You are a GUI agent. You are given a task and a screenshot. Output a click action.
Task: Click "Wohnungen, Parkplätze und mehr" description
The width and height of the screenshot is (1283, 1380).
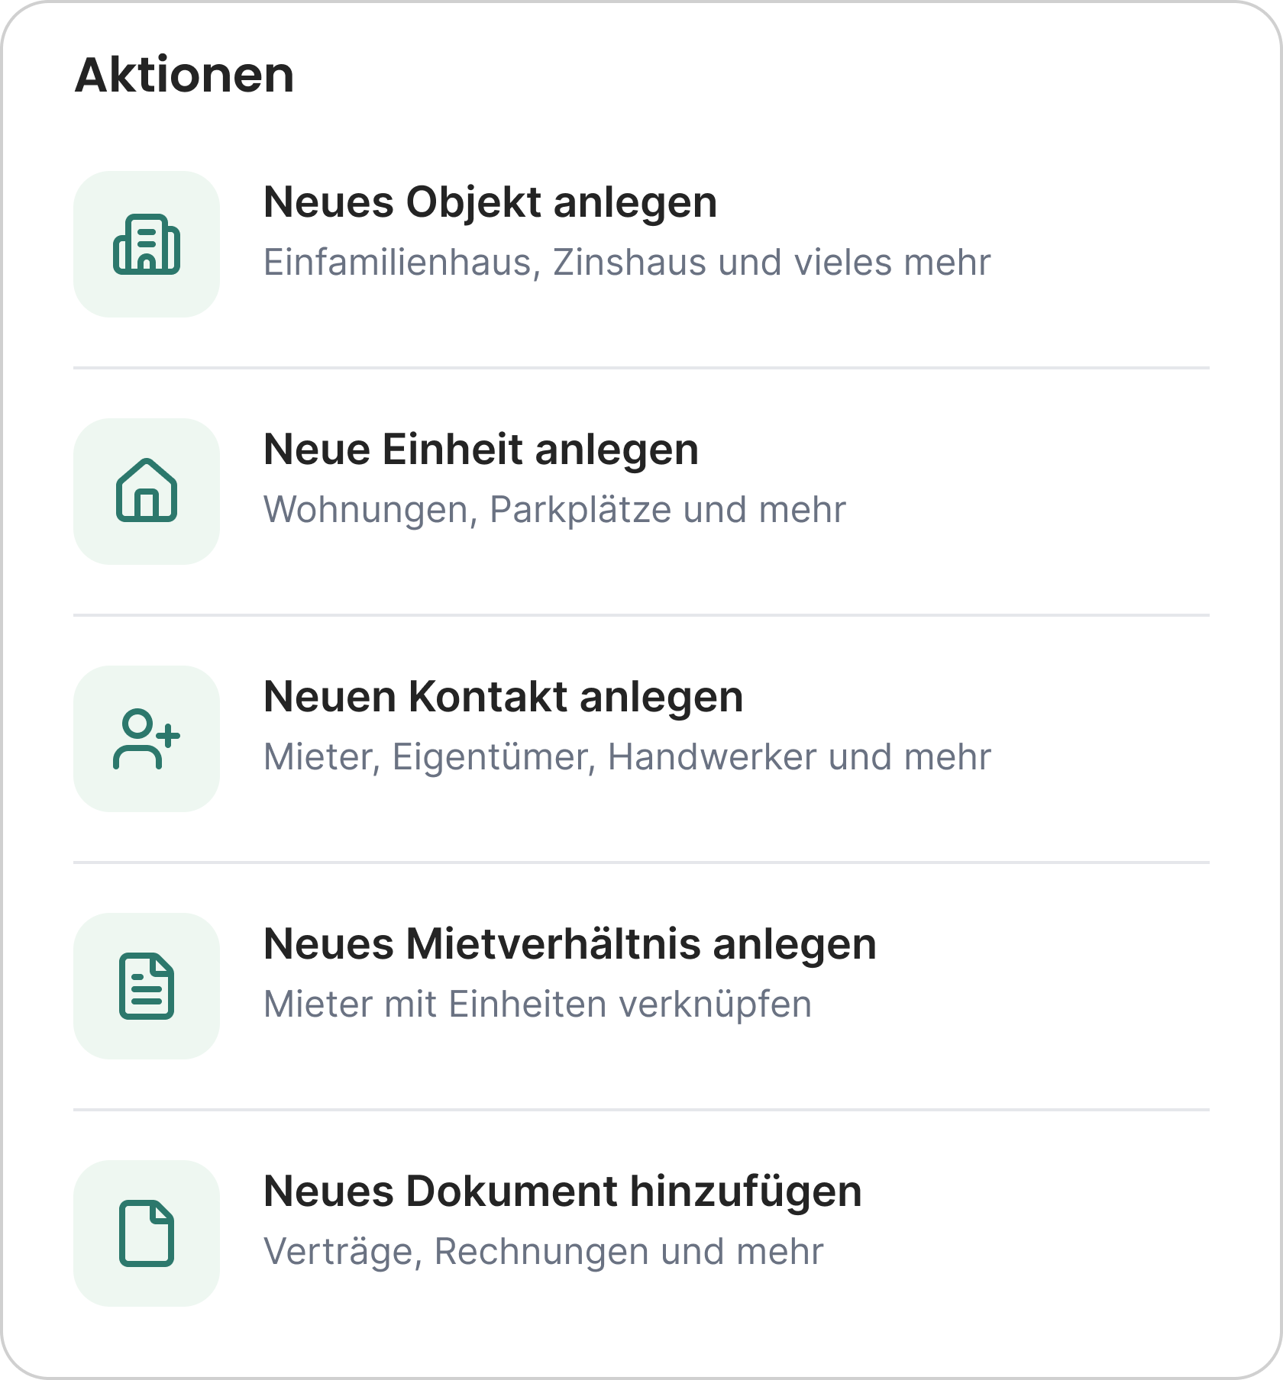(x=554, y=510)
